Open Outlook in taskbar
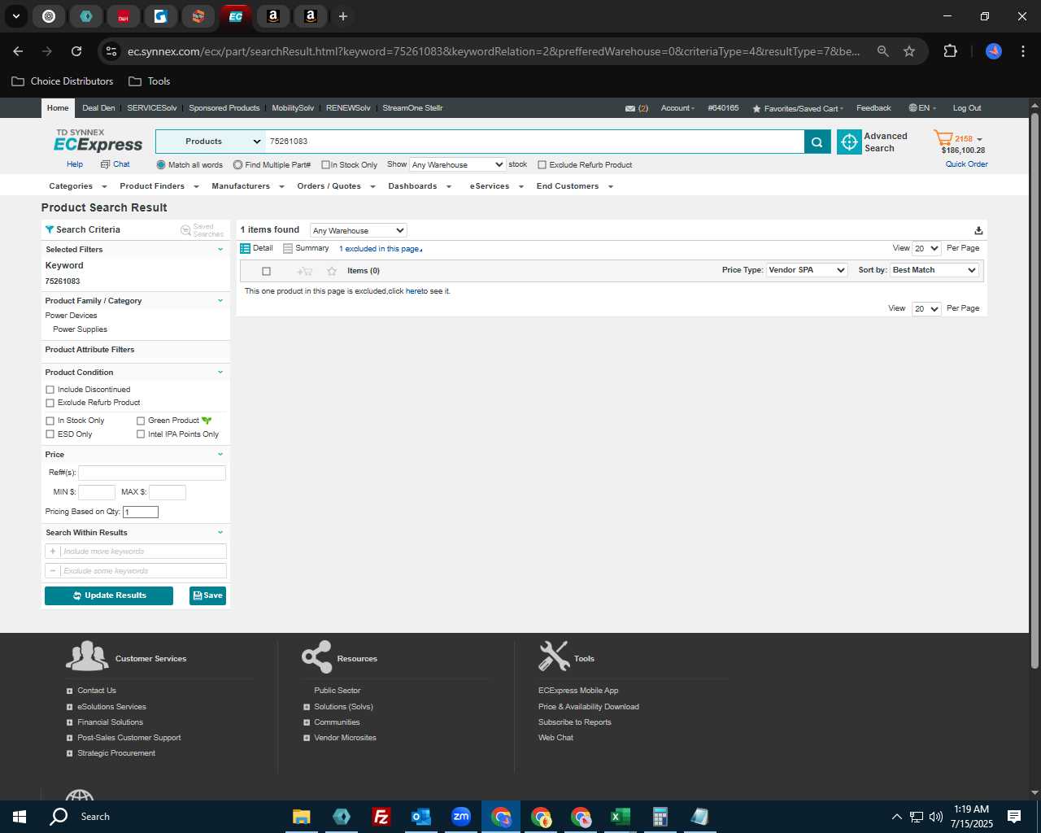Viewport: 1041px width, 833px height. (421, 817)
